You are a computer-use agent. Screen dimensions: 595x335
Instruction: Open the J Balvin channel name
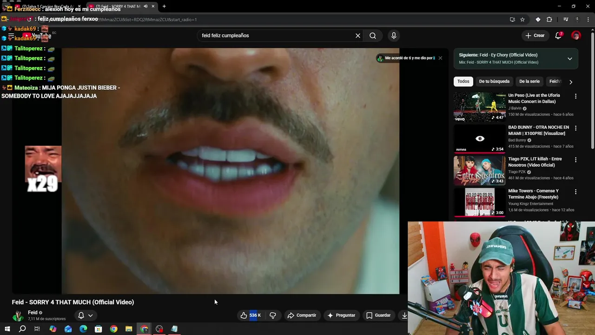point(515,108)
